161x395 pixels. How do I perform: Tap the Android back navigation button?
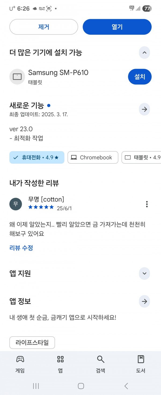pyautogui.click(x=126, y=386)
